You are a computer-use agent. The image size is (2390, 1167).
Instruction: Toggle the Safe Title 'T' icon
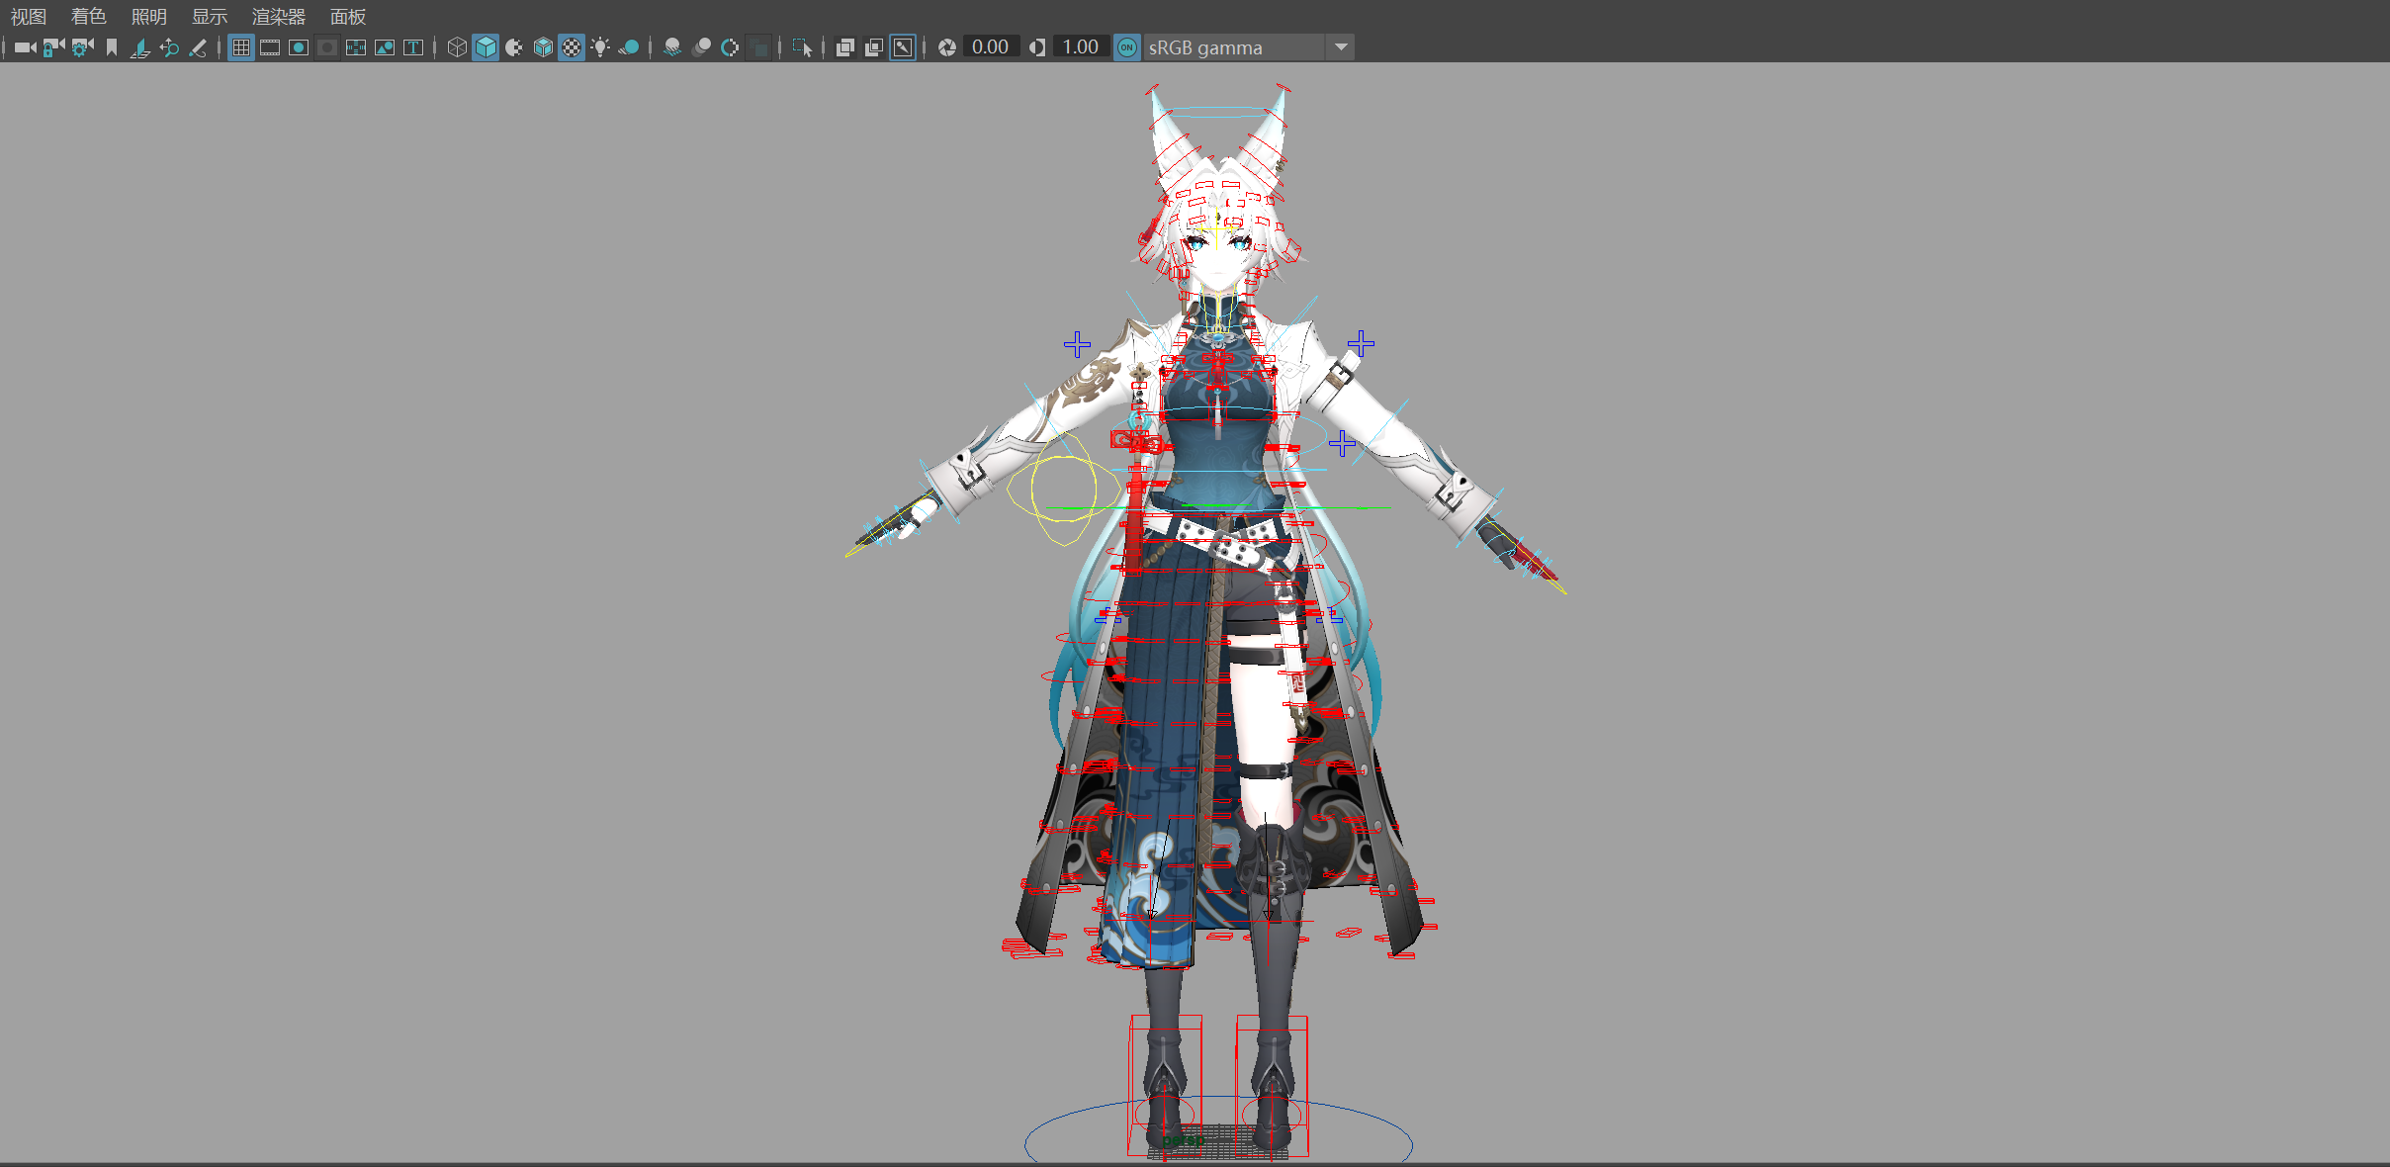(x=413, y=47)
